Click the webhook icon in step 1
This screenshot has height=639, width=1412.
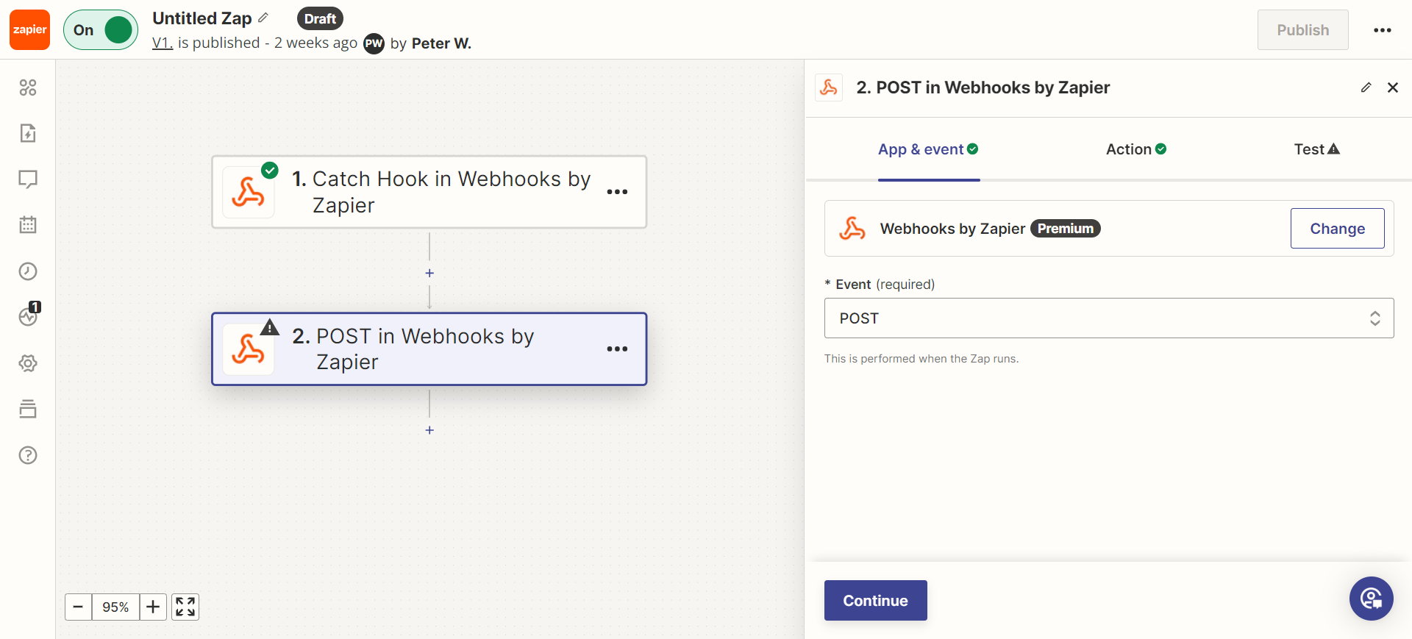[x=248, y=193]
